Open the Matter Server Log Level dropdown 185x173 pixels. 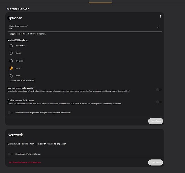85,27
